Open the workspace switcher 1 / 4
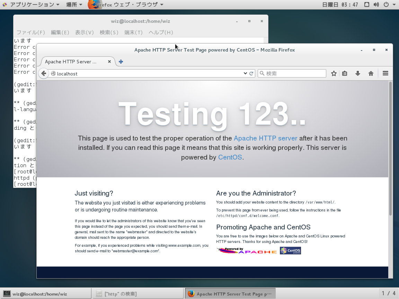This screenshot has width=399, height=299. (x=389, y=294)
